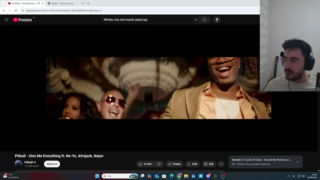Open Microsoft Edge from taskbar
Viewport: 320px width, 180px height.
[x=171, y=176]
